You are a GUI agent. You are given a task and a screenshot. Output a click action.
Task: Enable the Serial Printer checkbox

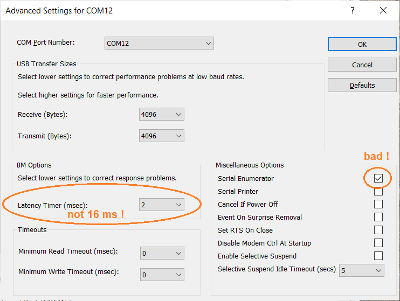378,191
